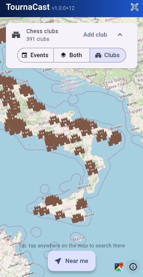Tap the map on Malta
143x277 pixels.
pos(78,239)
